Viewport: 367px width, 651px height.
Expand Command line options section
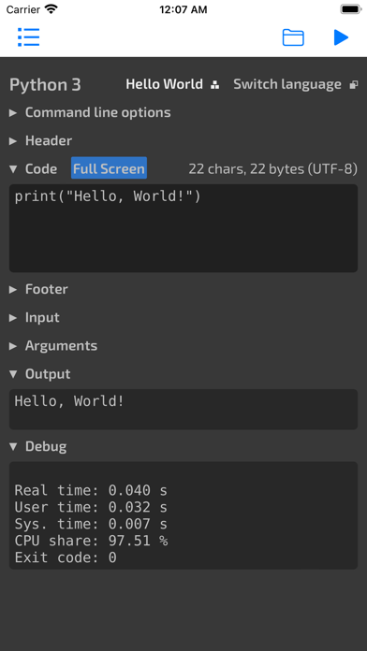pos(90,112)
